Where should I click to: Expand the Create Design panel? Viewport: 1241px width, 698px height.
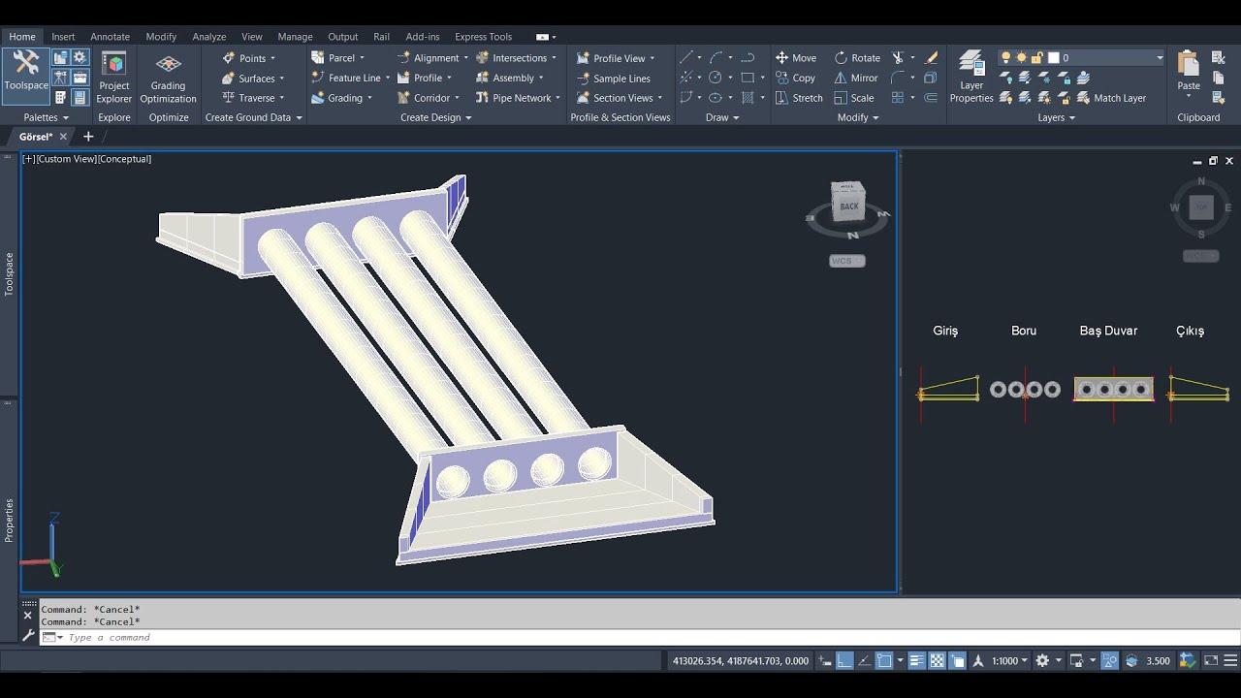(x=436, y=117)
